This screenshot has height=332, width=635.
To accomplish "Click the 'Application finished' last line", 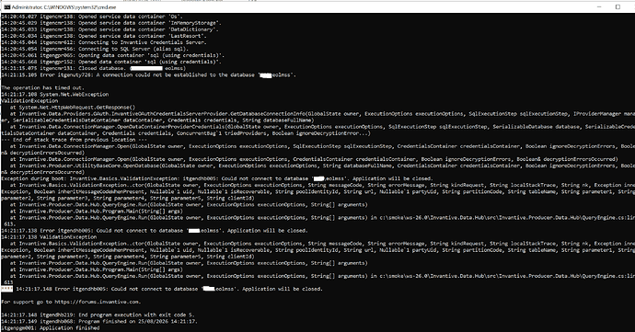I will pos(51,327).
